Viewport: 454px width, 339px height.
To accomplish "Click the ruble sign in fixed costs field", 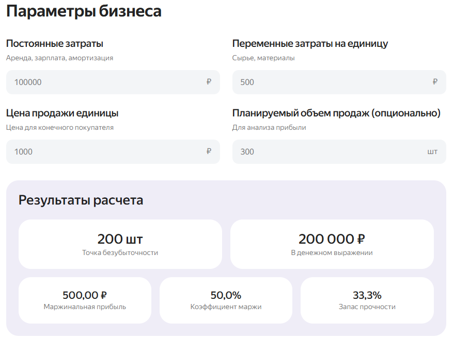I will click(209, 82).
